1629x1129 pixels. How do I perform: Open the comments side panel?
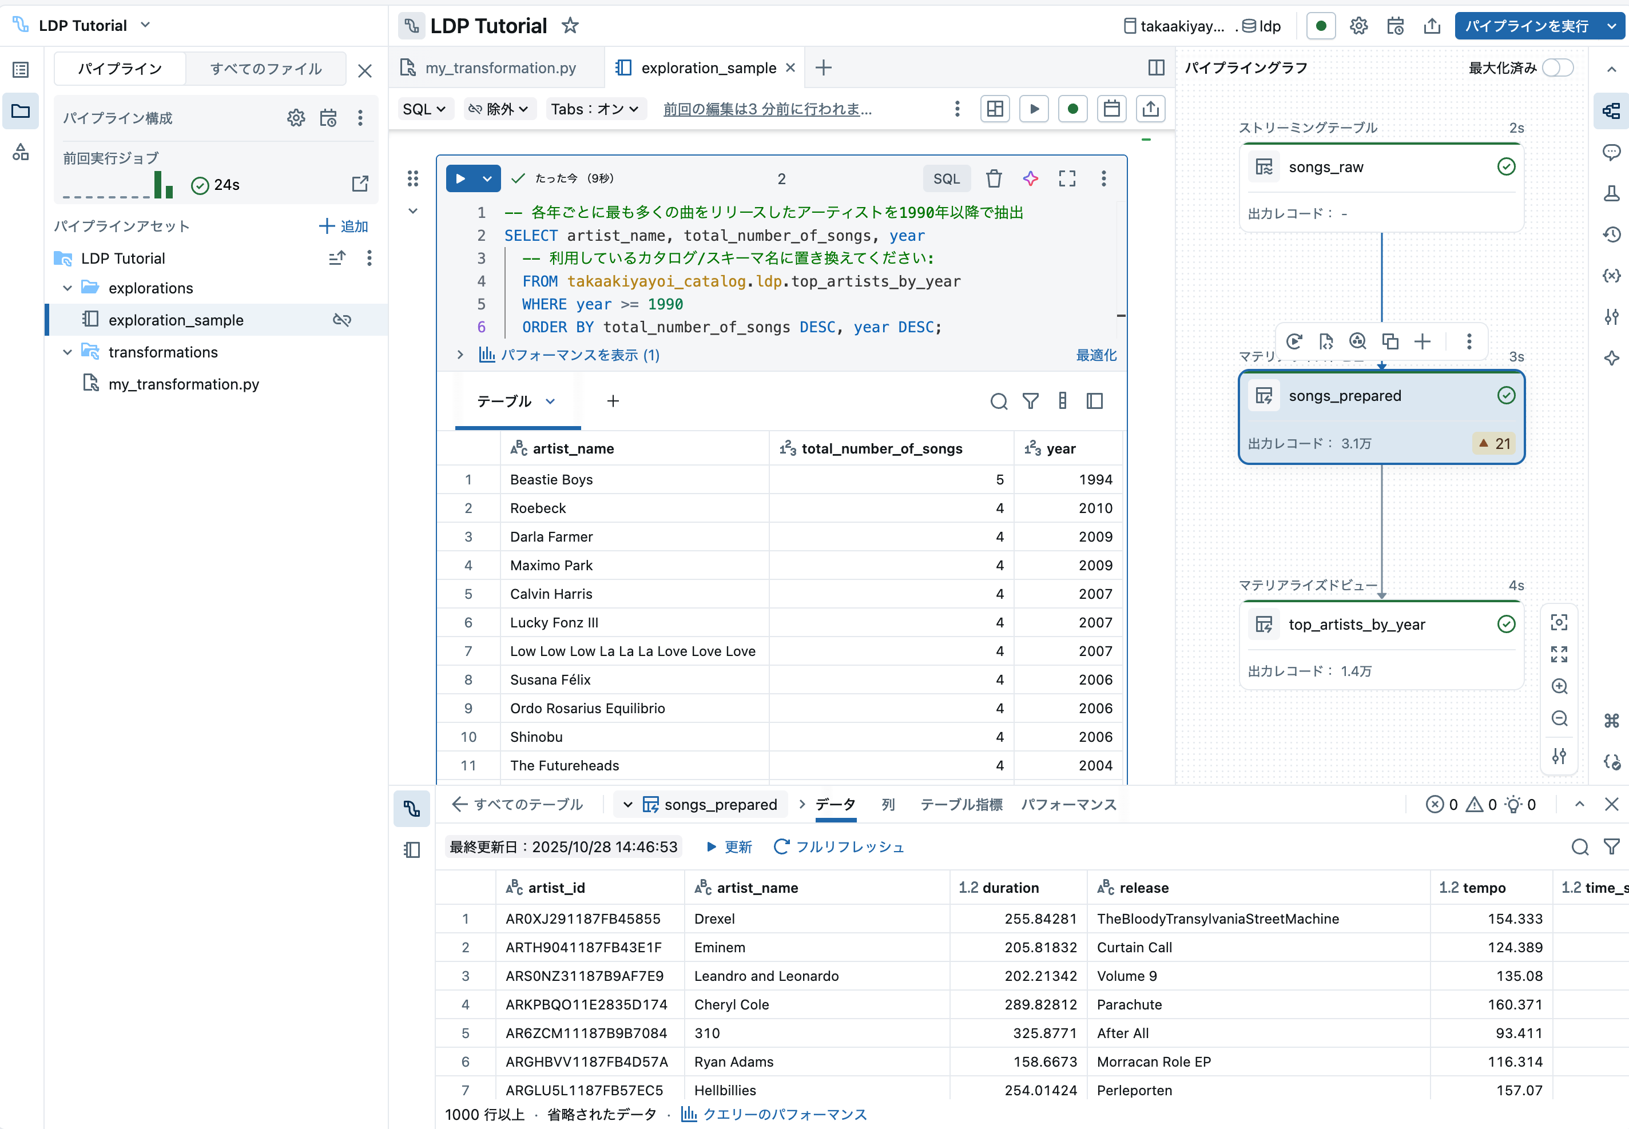coord(1611,152)
